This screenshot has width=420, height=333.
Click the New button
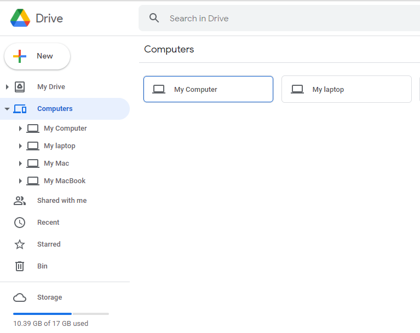tap(37, 56)
